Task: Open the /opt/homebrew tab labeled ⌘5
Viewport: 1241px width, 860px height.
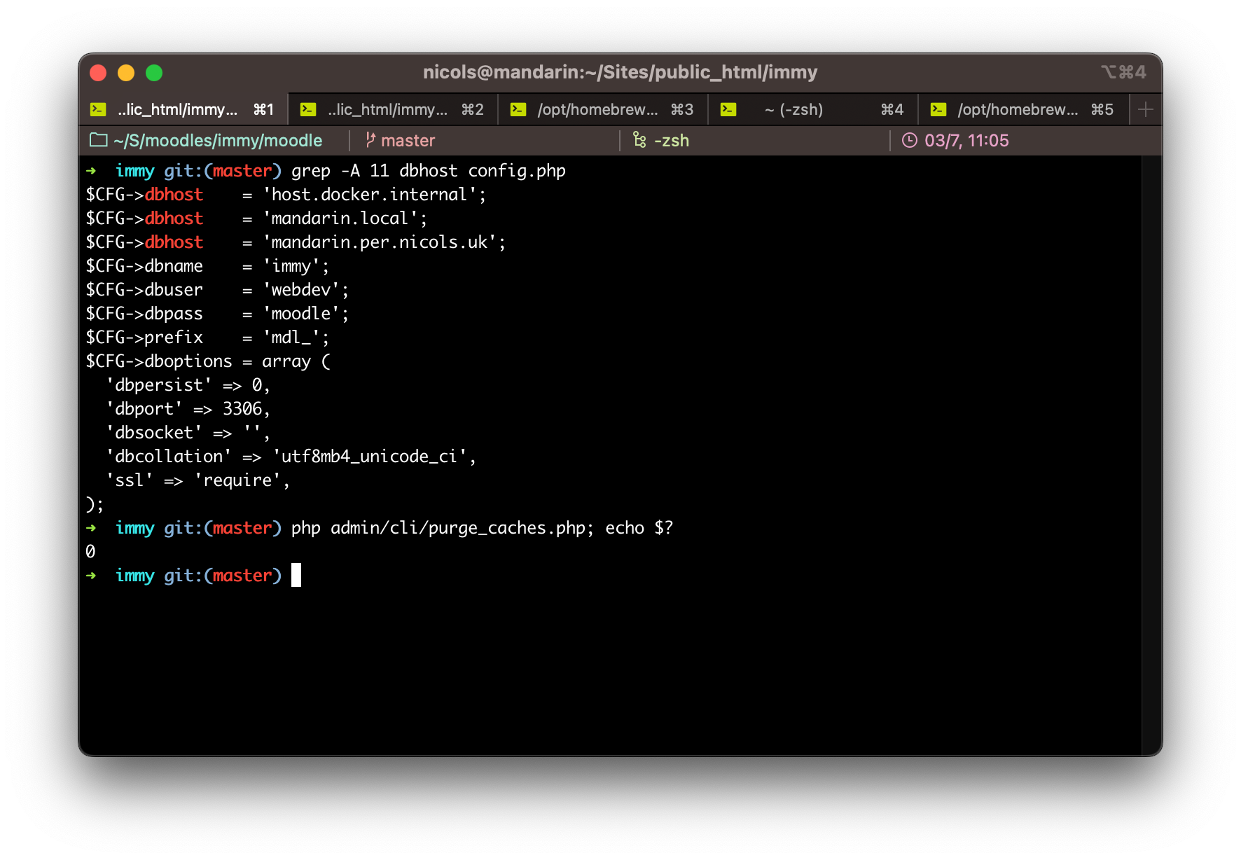Action: [x=1023, y=109]
